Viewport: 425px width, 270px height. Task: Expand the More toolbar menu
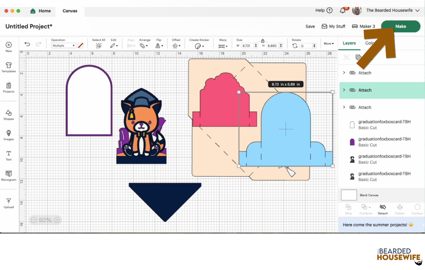329,44
